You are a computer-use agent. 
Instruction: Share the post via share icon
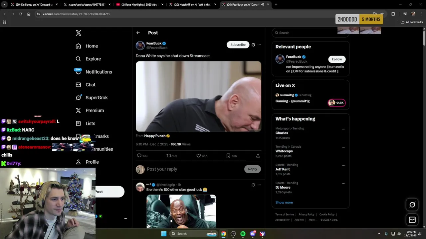(258, 156)
